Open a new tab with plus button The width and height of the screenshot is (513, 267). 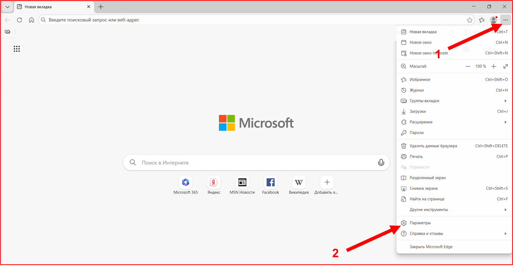click(101, 7)
